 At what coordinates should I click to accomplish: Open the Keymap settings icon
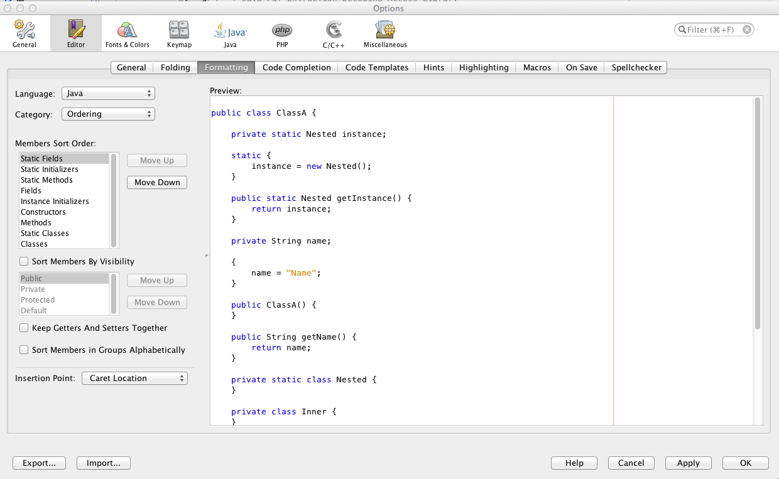pyautogui.click(x=179, y=33)
